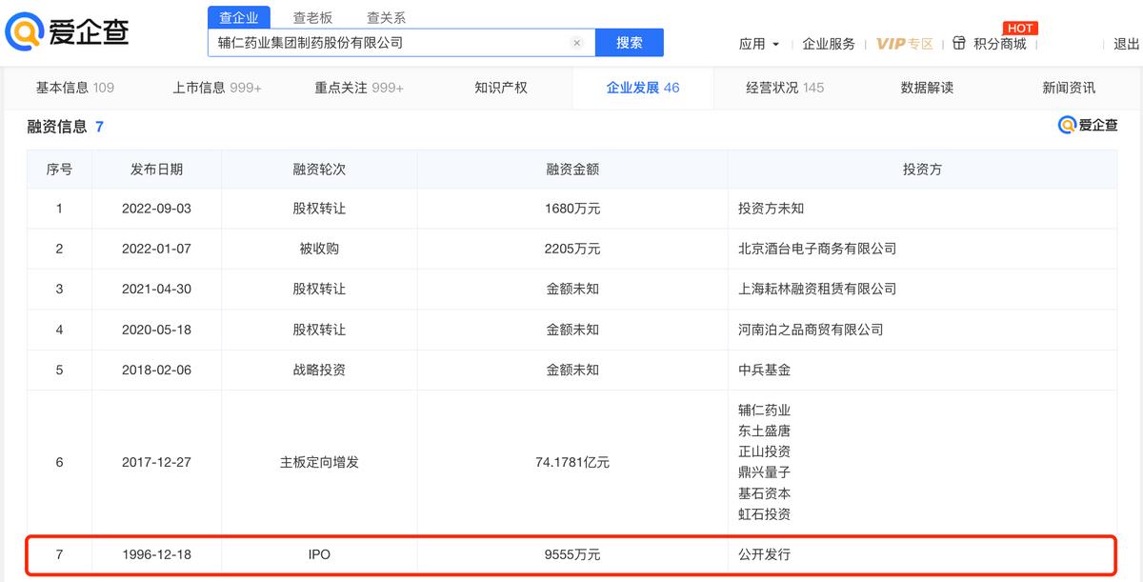Open the 数据解读 tab

click(927, 88)
